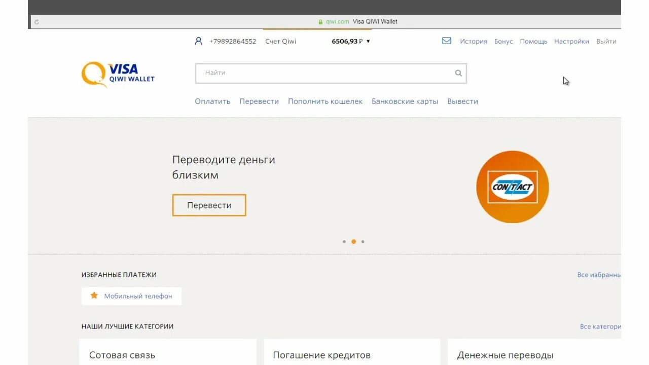Open the Настройки link
The height and width of the screenshot is (365, 649).
coord(571,42)
